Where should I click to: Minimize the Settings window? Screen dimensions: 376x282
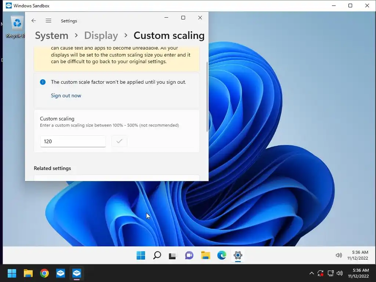[x=166, y=18]
